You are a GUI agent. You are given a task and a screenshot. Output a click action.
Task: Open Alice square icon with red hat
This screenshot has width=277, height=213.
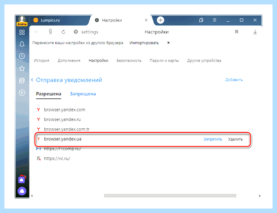[22, 179]
